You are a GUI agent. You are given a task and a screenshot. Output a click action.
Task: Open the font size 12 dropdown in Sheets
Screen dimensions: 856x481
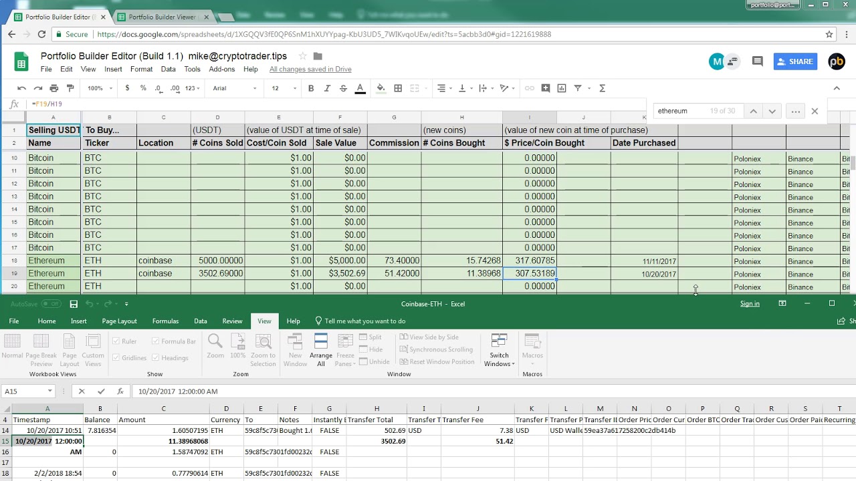(x=284, y=88)
